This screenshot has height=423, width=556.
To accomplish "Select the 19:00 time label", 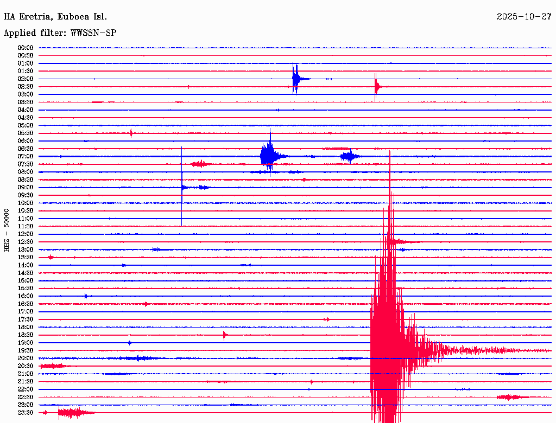I will [x=26, y=343].
